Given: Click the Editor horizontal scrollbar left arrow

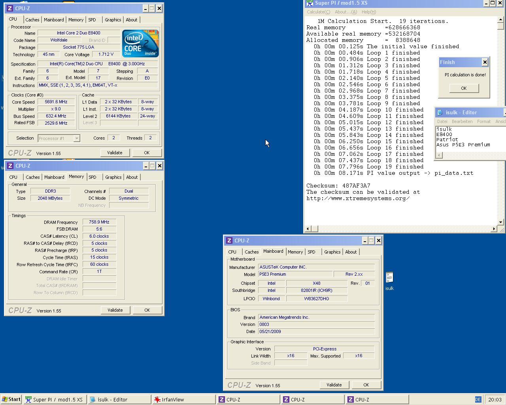Looking at the screenshot, I should pos(439,155).
